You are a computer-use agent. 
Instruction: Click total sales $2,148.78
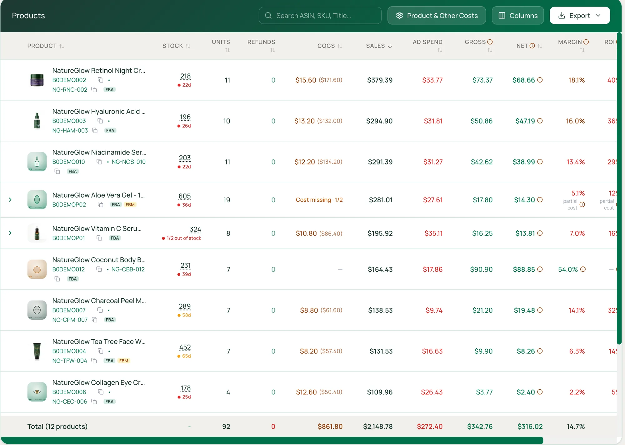tap(377, 426)
